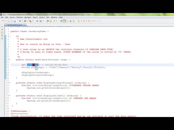174x130 pixels.
Task: Toggle the highlighted Mark Occurrences button
Action: point(64,21)
